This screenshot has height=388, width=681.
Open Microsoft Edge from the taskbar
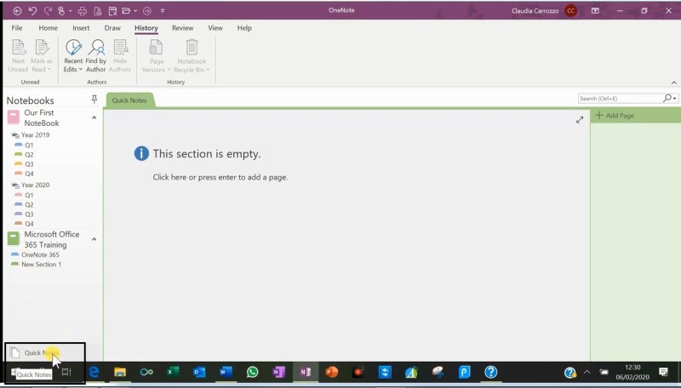[x=94, y=373]
